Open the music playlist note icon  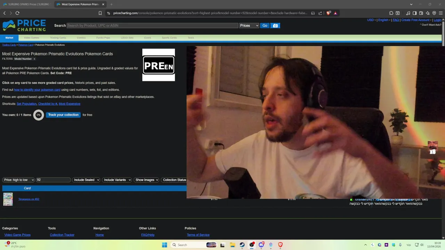click(408, 13)
